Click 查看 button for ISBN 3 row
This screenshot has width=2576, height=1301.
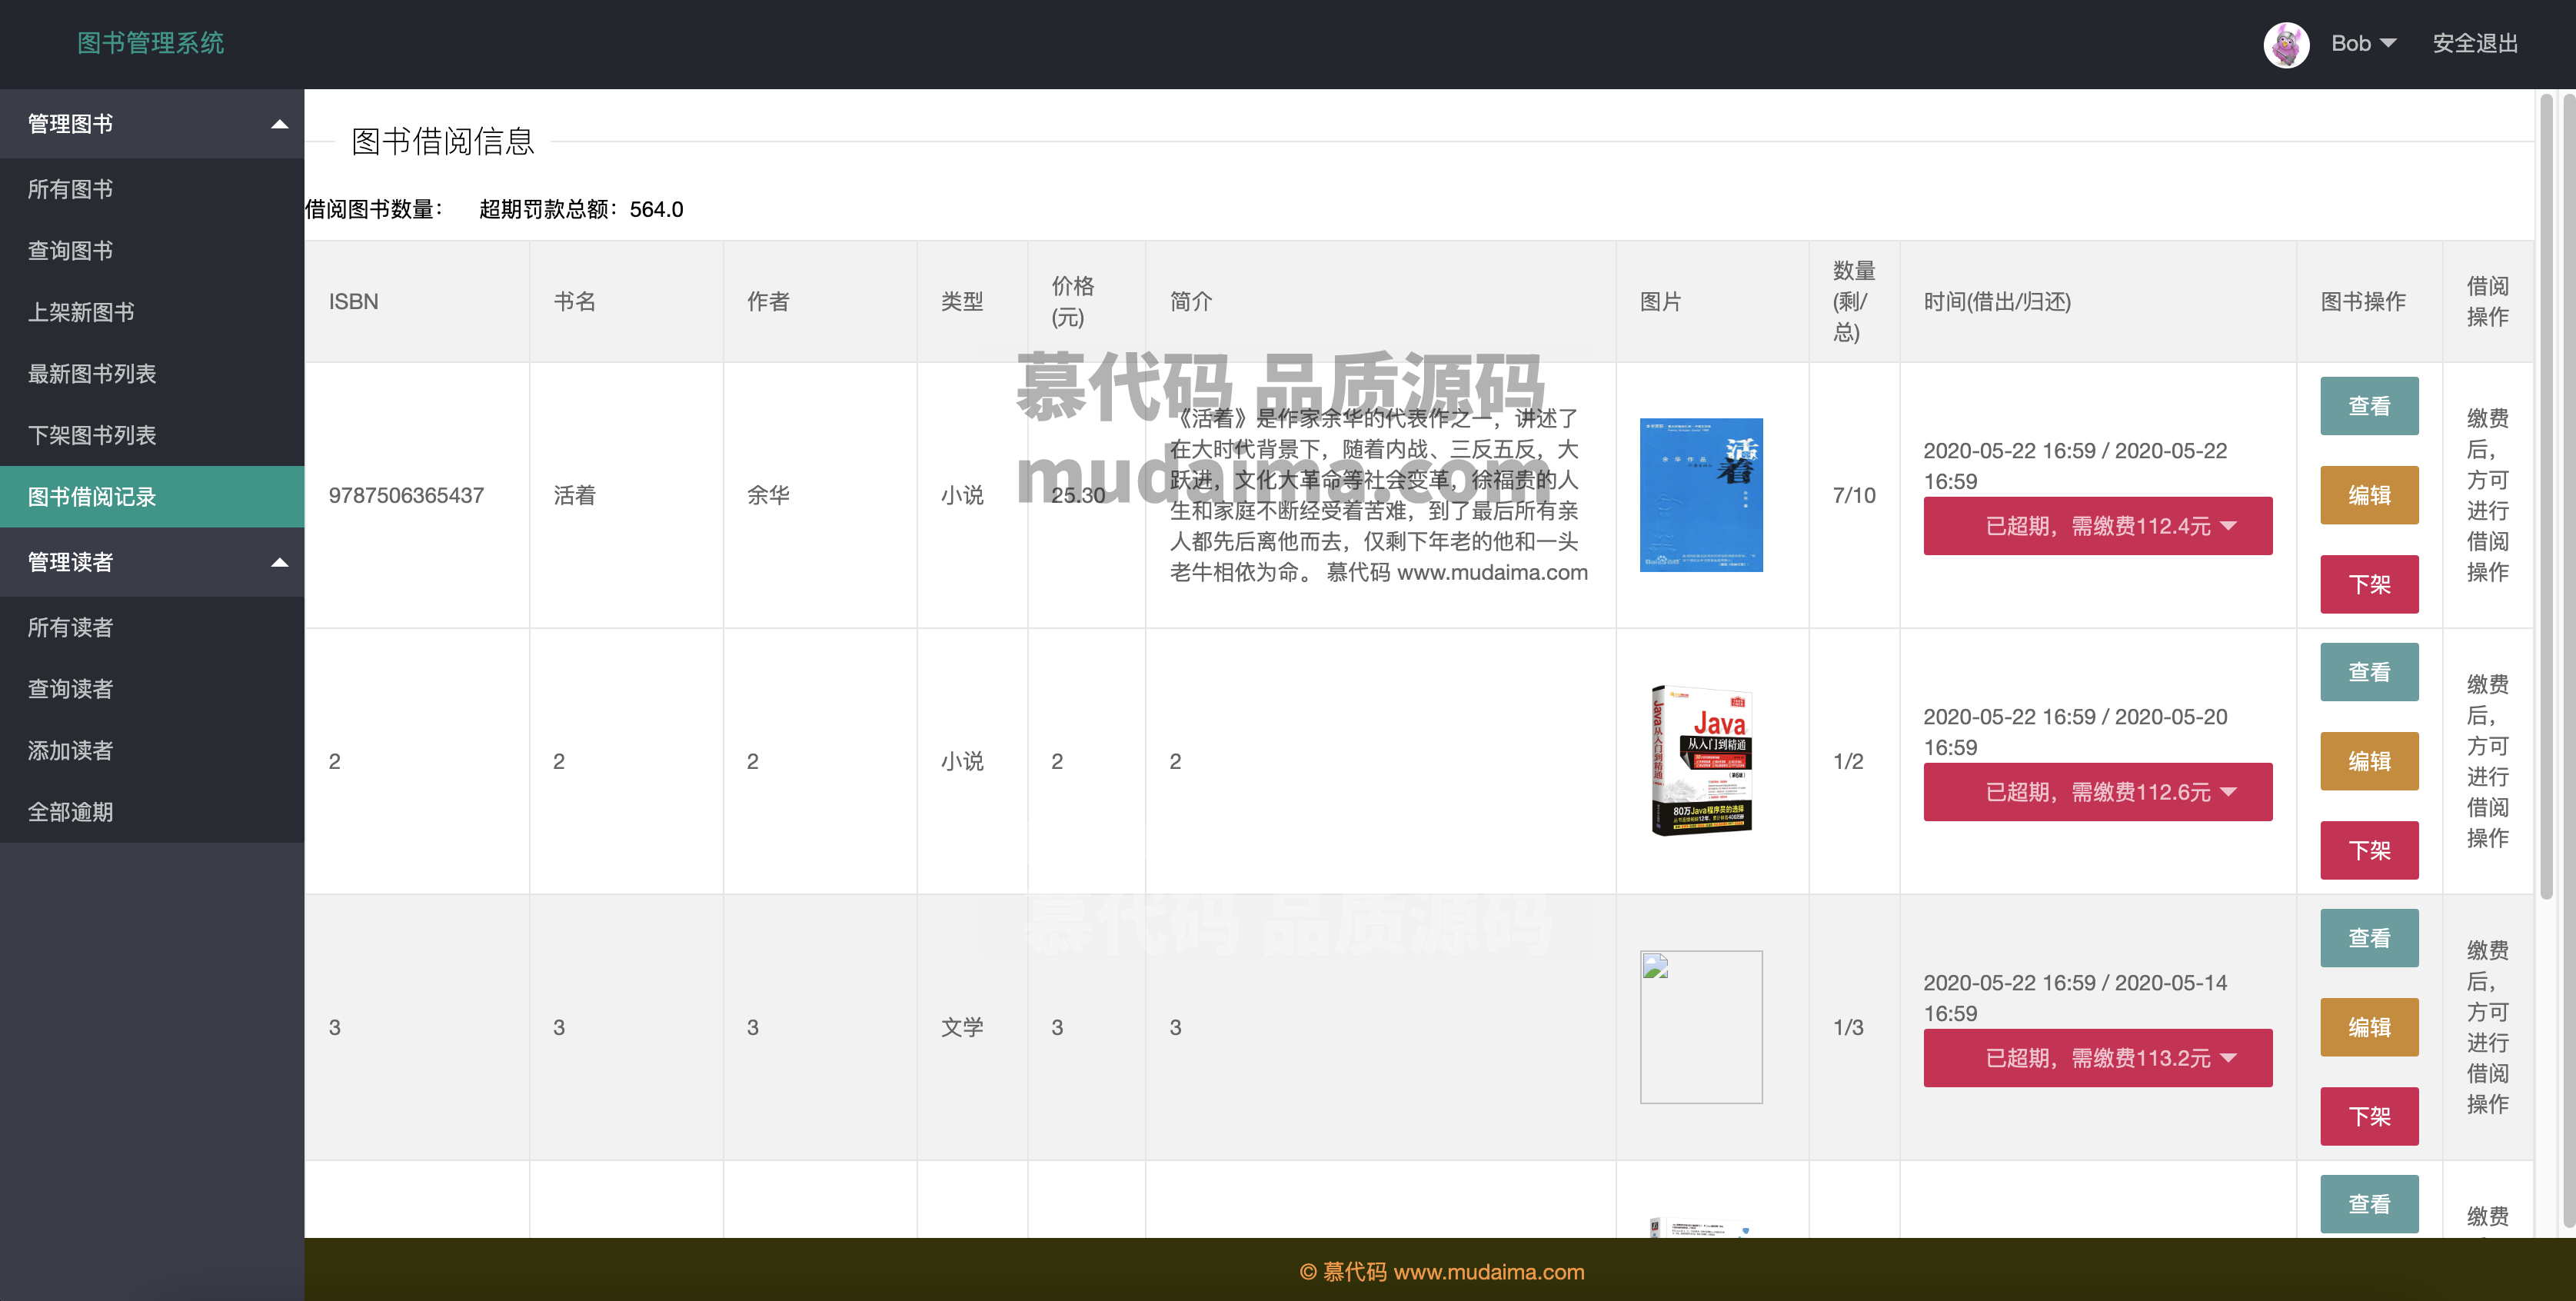coord(2369,938)
